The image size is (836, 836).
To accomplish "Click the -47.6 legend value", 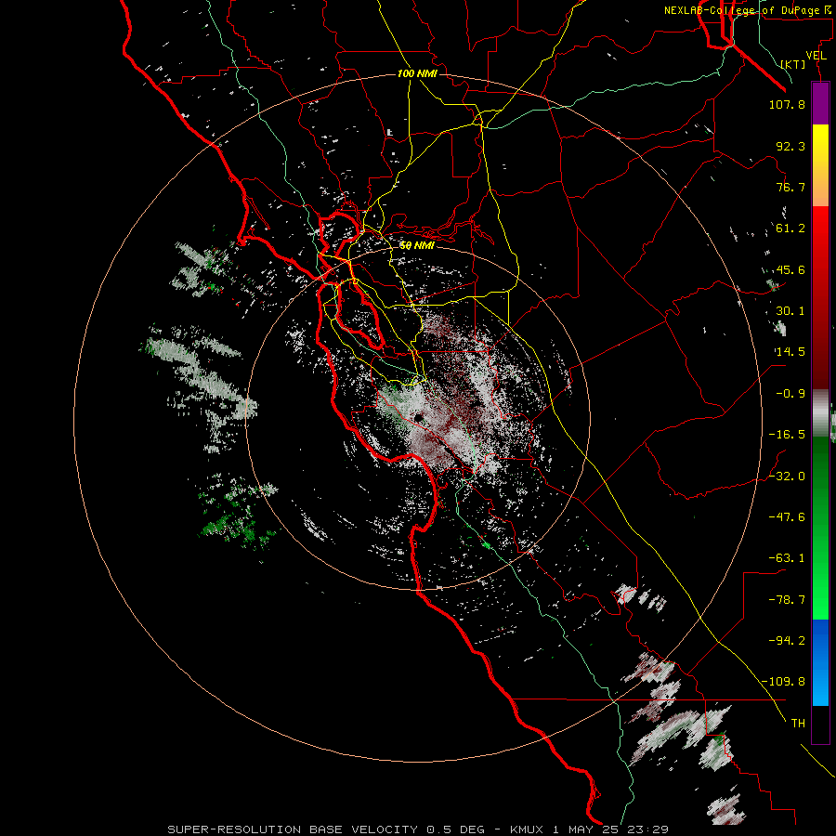I will [787, 517].
